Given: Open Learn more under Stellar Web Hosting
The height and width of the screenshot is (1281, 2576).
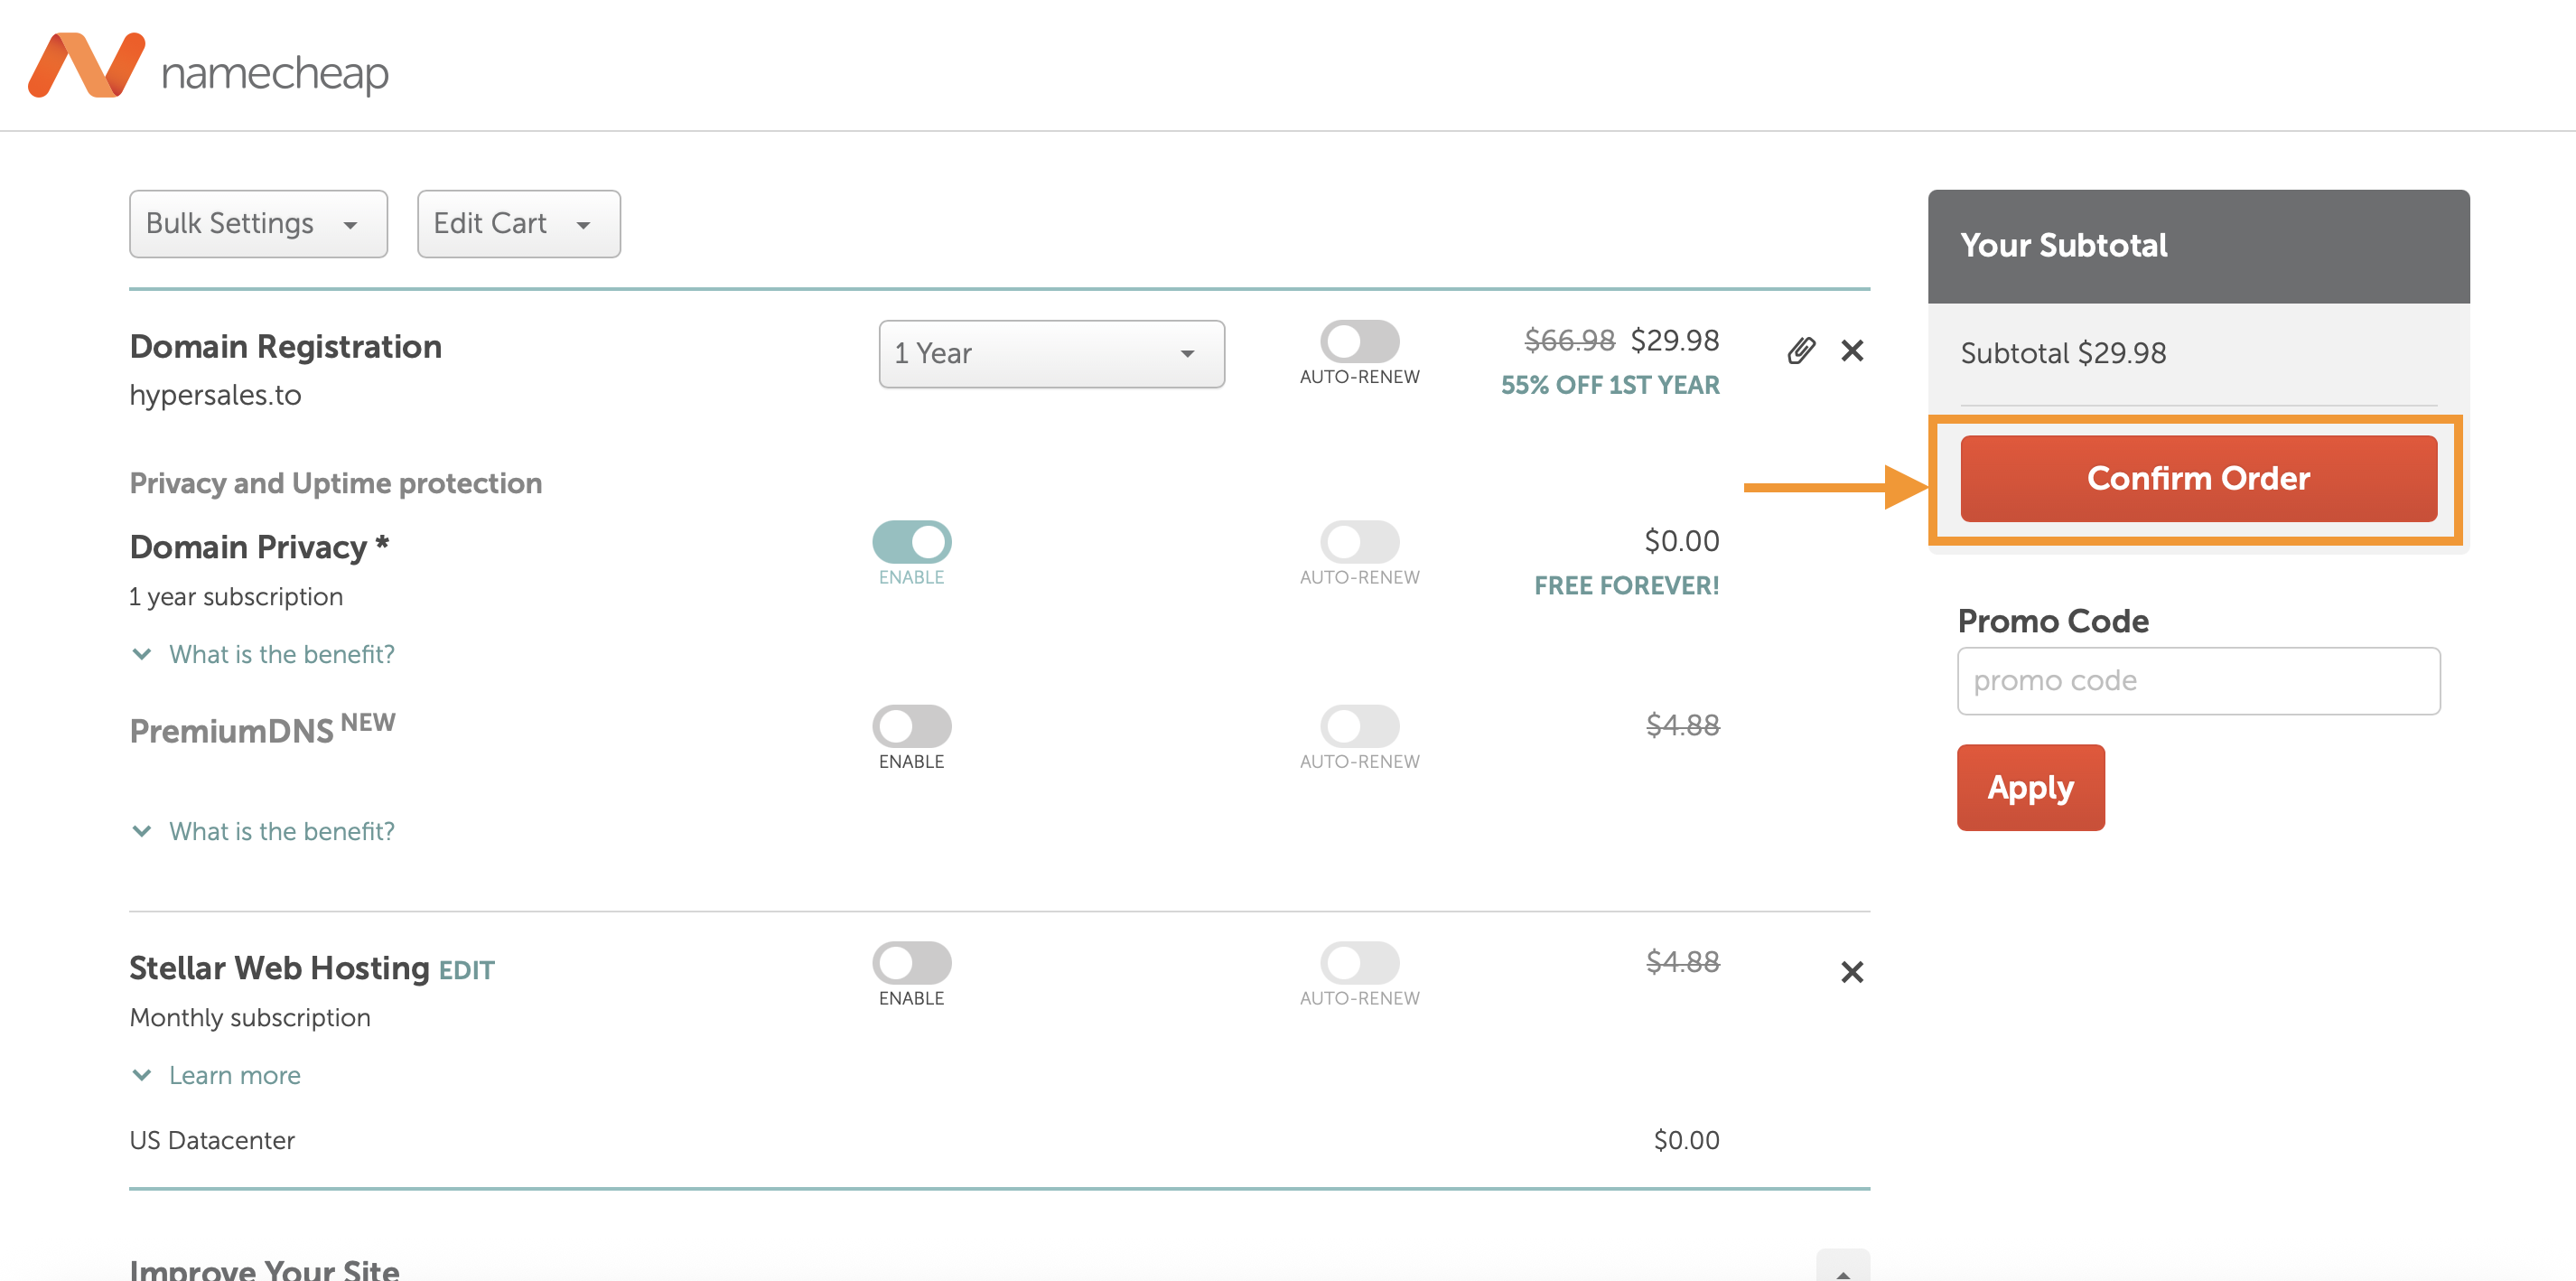Looking at the screenshot, I should tap(234, 1075).
